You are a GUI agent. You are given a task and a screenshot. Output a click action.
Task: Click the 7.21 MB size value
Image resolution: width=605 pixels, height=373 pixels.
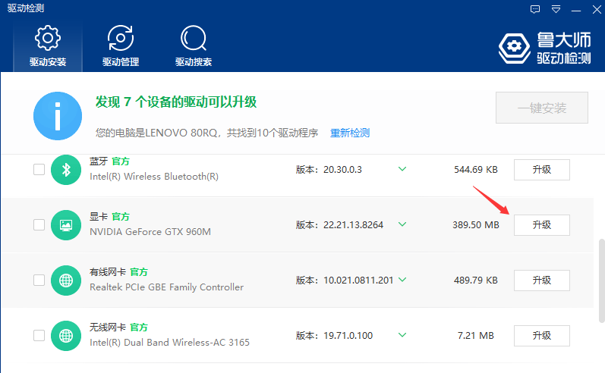(476, 336)
